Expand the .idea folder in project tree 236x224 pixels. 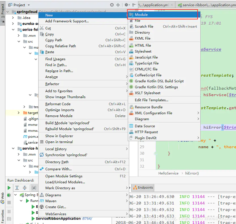pos(13,18)
